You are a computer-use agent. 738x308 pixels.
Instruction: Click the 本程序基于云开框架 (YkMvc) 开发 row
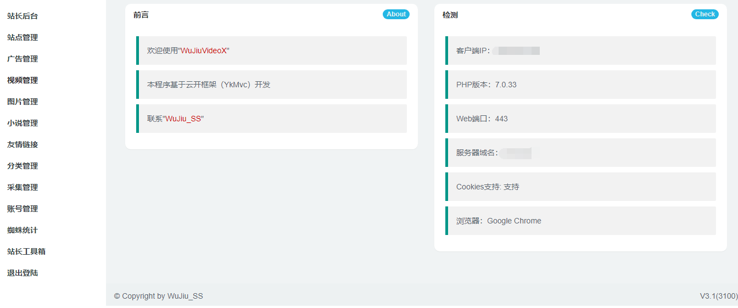(x=271, y=85)
